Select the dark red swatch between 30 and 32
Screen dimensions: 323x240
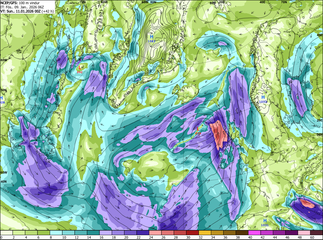pos(193,233)
